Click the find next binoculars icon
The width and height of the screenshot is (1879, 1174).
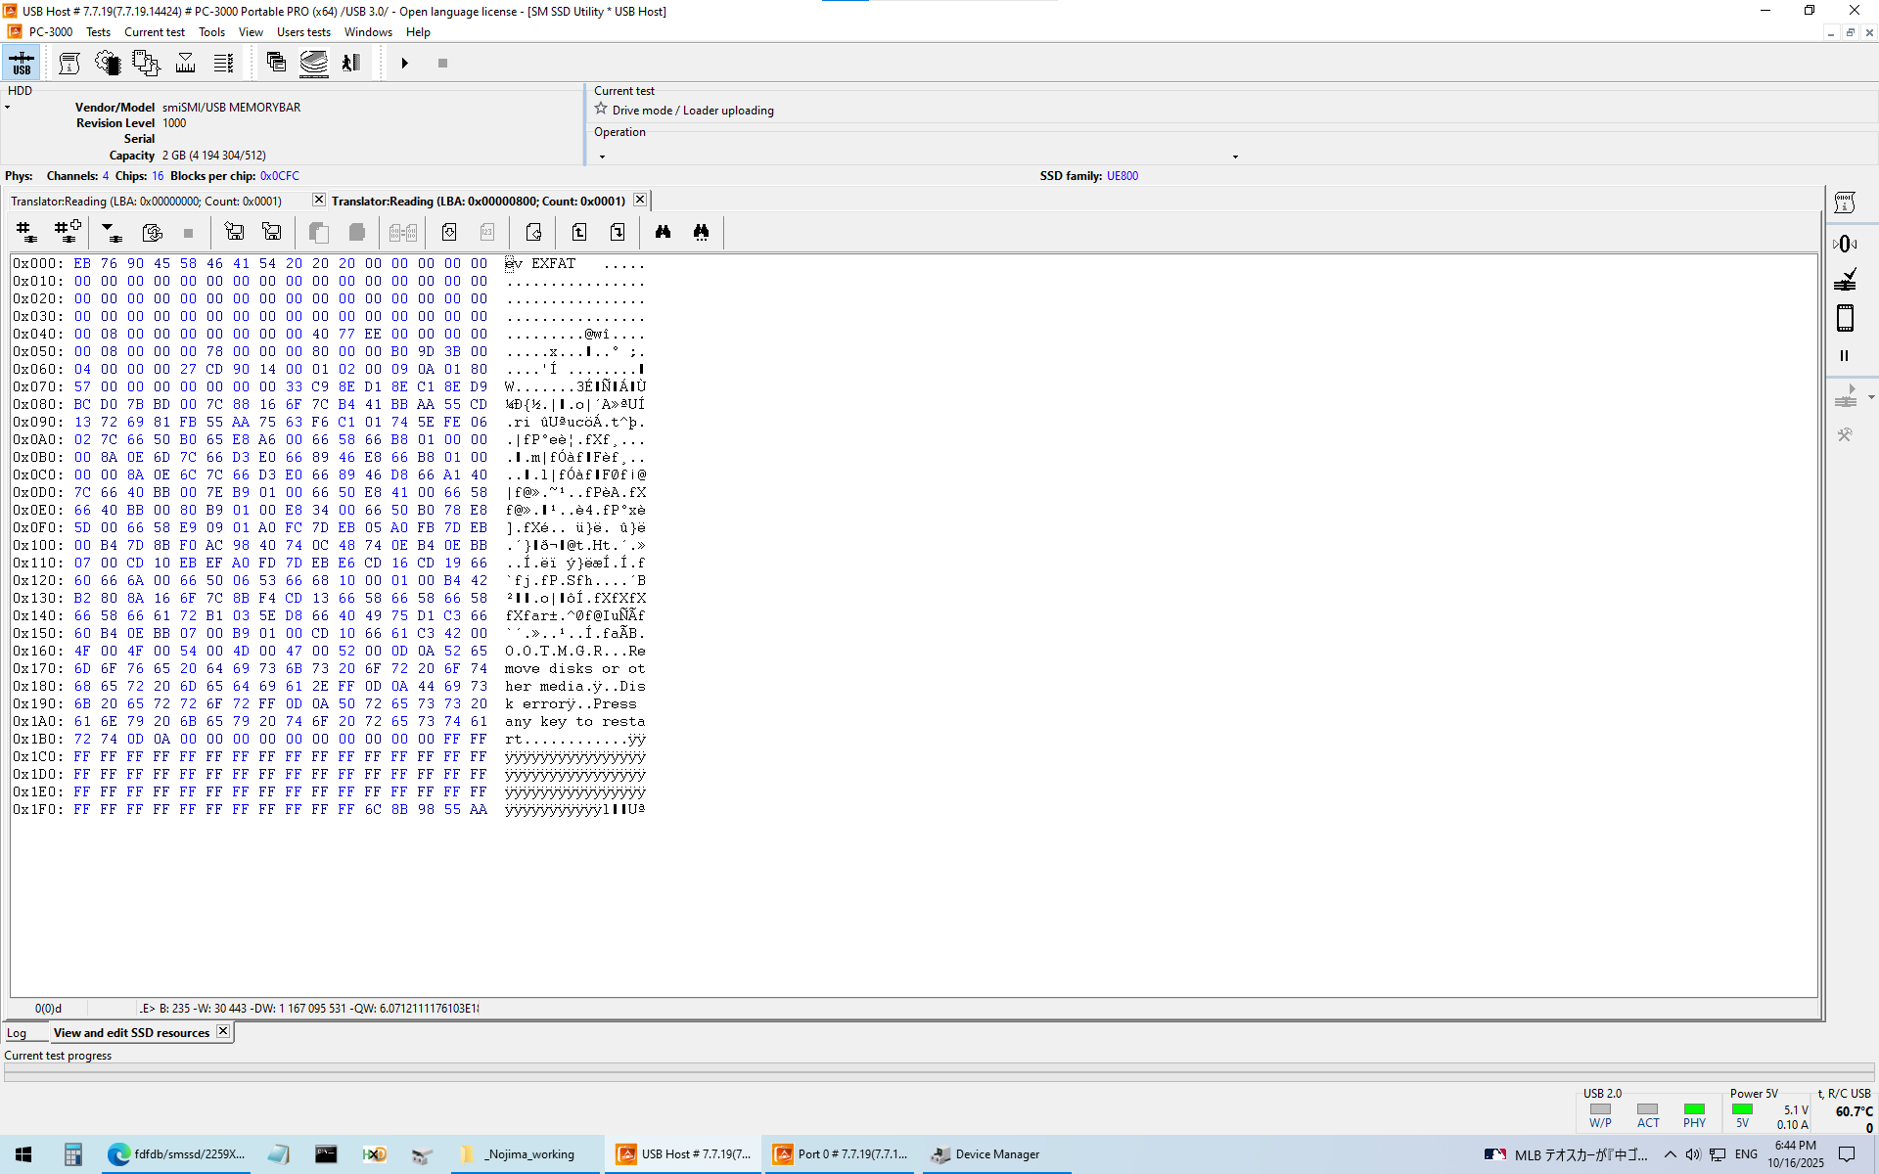701,232
